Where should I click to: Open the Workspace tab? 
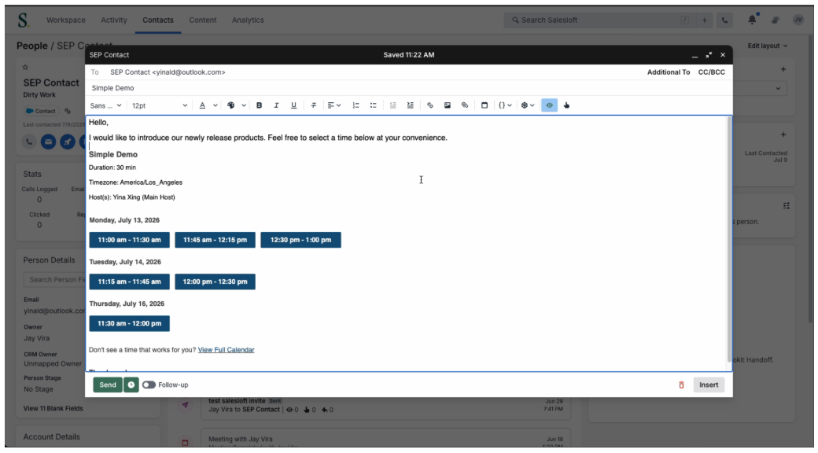click(66, 20)
